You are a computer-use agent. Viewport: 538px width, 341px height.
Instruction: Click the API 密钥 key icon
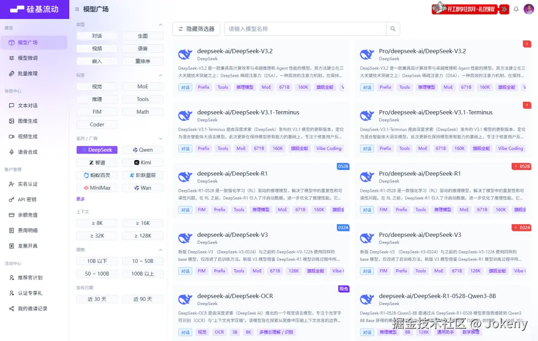[11, 199]
